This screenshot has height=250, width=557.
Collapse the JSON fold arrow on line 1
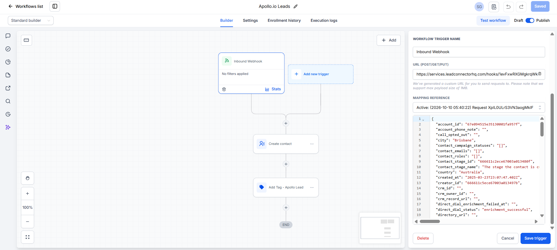click(423, 120)
